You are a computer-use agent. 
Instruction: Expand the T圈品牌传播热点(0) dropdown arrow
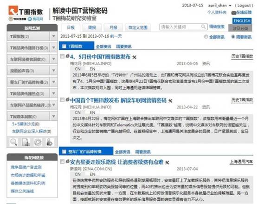click(54, 93)
